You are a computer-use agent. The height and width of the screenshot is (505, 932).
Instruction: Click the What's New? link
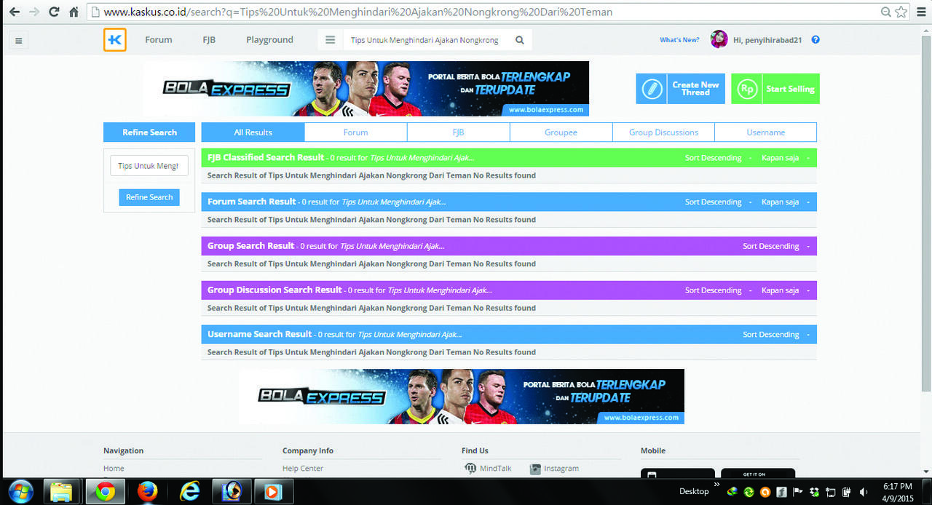click(x=679, y=40)
